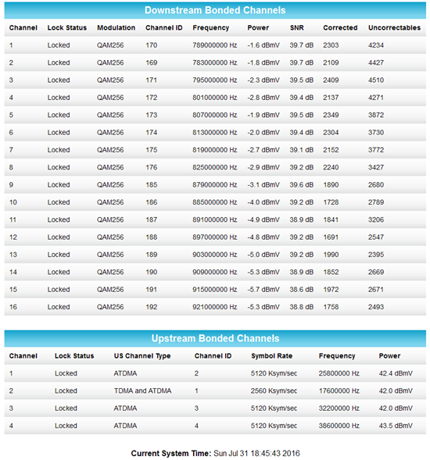Click the SNR column header
This screenshot has width=430, height=460.
[x=296, y=27]
